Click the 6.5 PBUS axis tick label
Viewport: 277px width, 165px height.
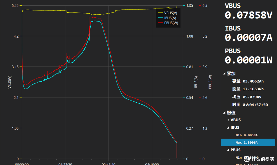(x=205, y=6)
